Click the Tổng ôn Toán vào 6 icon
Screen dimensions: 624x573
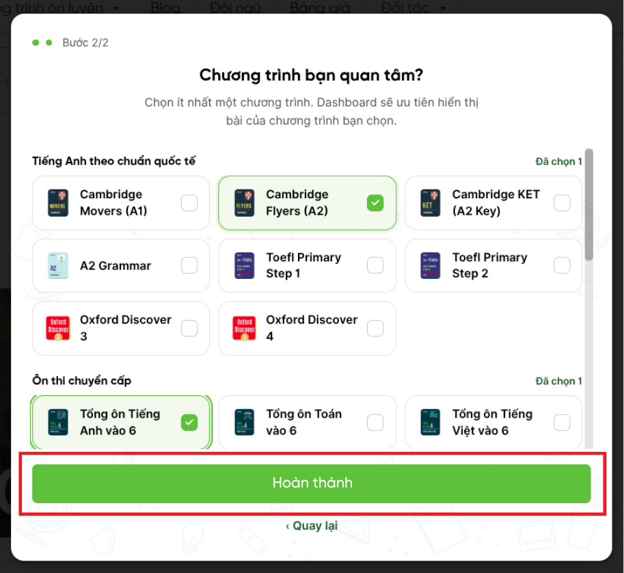(x=245, y=422)
